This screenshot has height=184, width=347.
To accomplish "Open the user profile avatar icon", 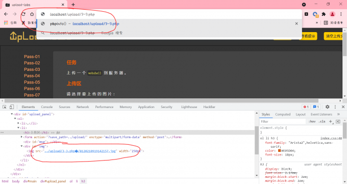I will coord(332,14).
